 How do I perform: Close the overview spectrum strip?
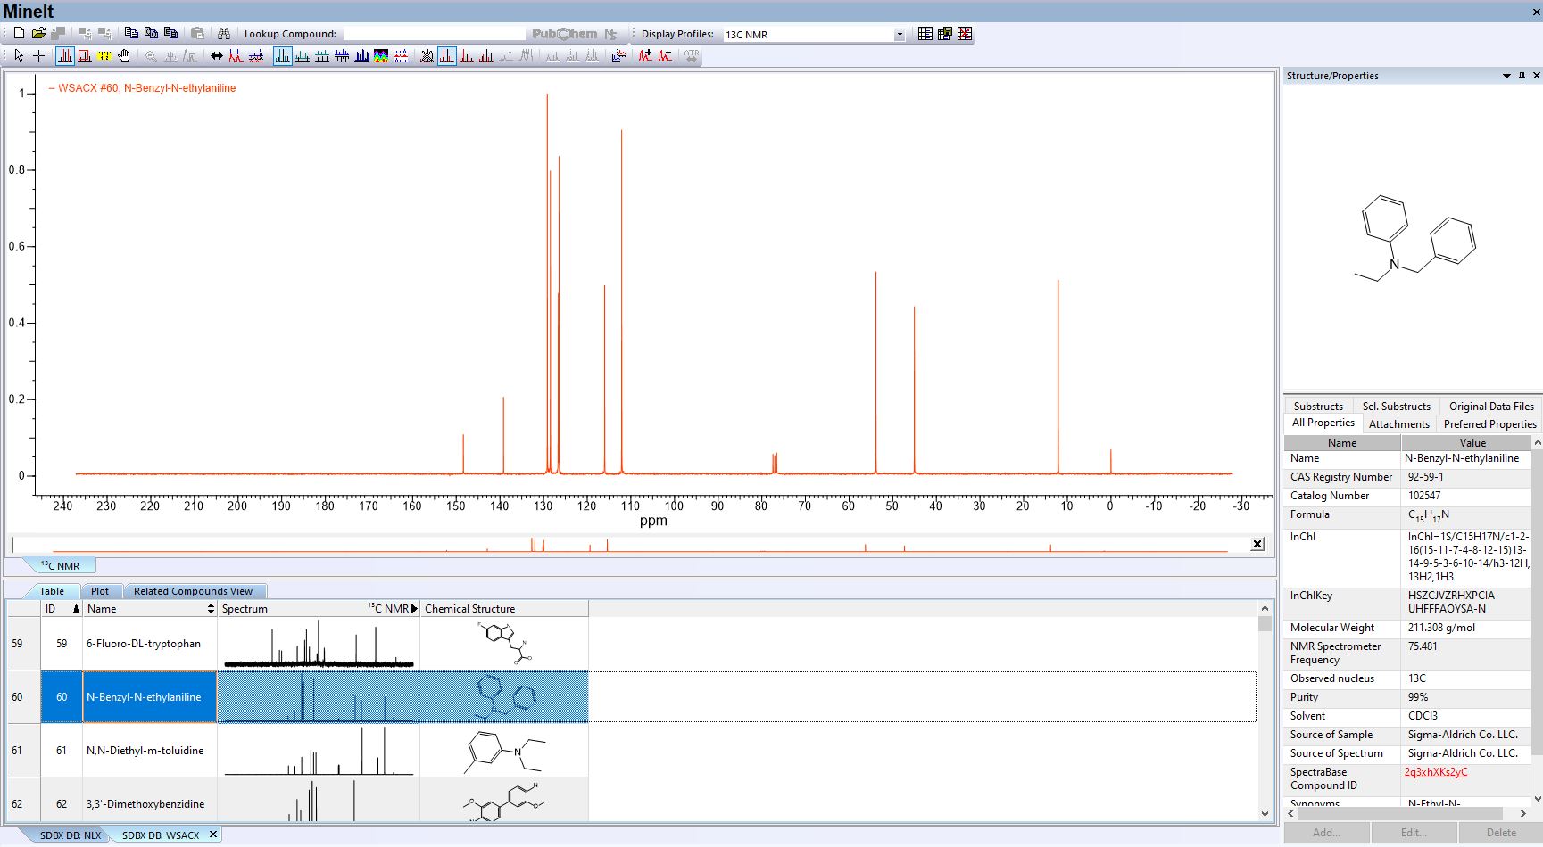[1257, 544]
